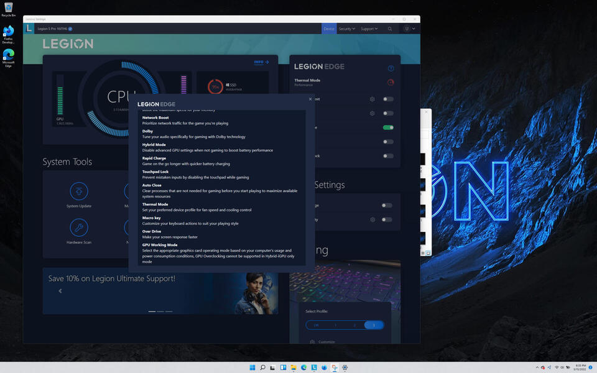The height and width of the screenshot is (373, 597).
Task: Open Microsoft Edge desktop shortcut
Action: click(x=8, y=58)
